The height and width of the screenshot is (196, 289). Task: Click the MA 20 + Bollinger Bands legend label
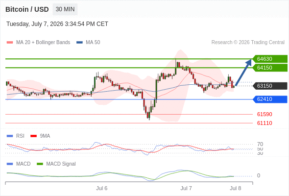pyautogui.click(x=43, y=43)
